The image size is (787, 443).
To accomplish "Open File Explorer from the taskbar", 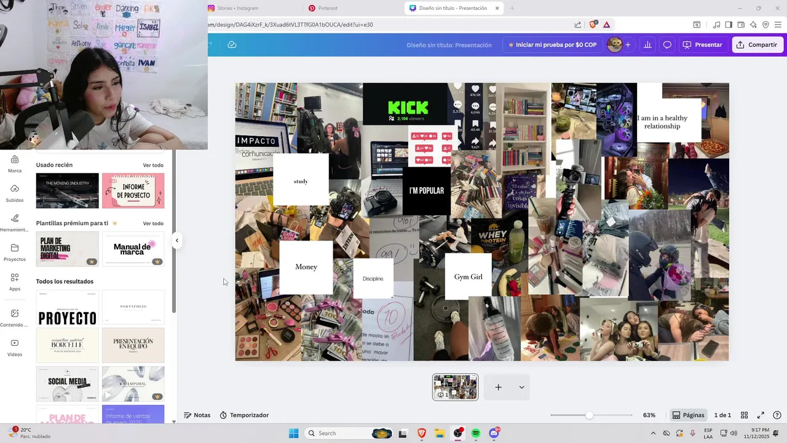I will pyautogui.click(x=440, y=433).
